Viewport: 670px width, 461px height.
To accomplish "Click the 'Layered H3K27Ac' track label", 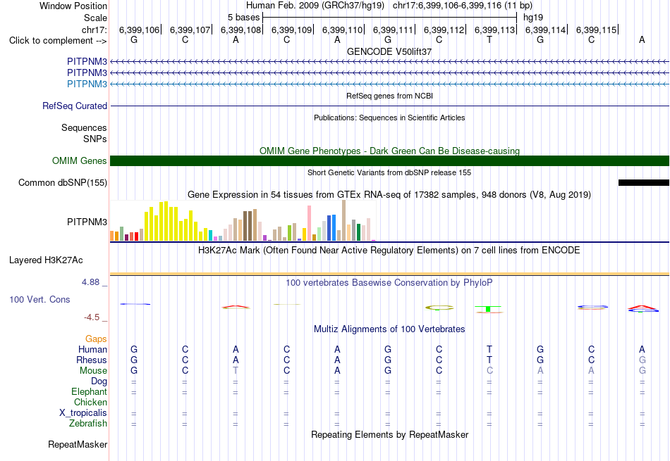I will [x=46, y=260].
